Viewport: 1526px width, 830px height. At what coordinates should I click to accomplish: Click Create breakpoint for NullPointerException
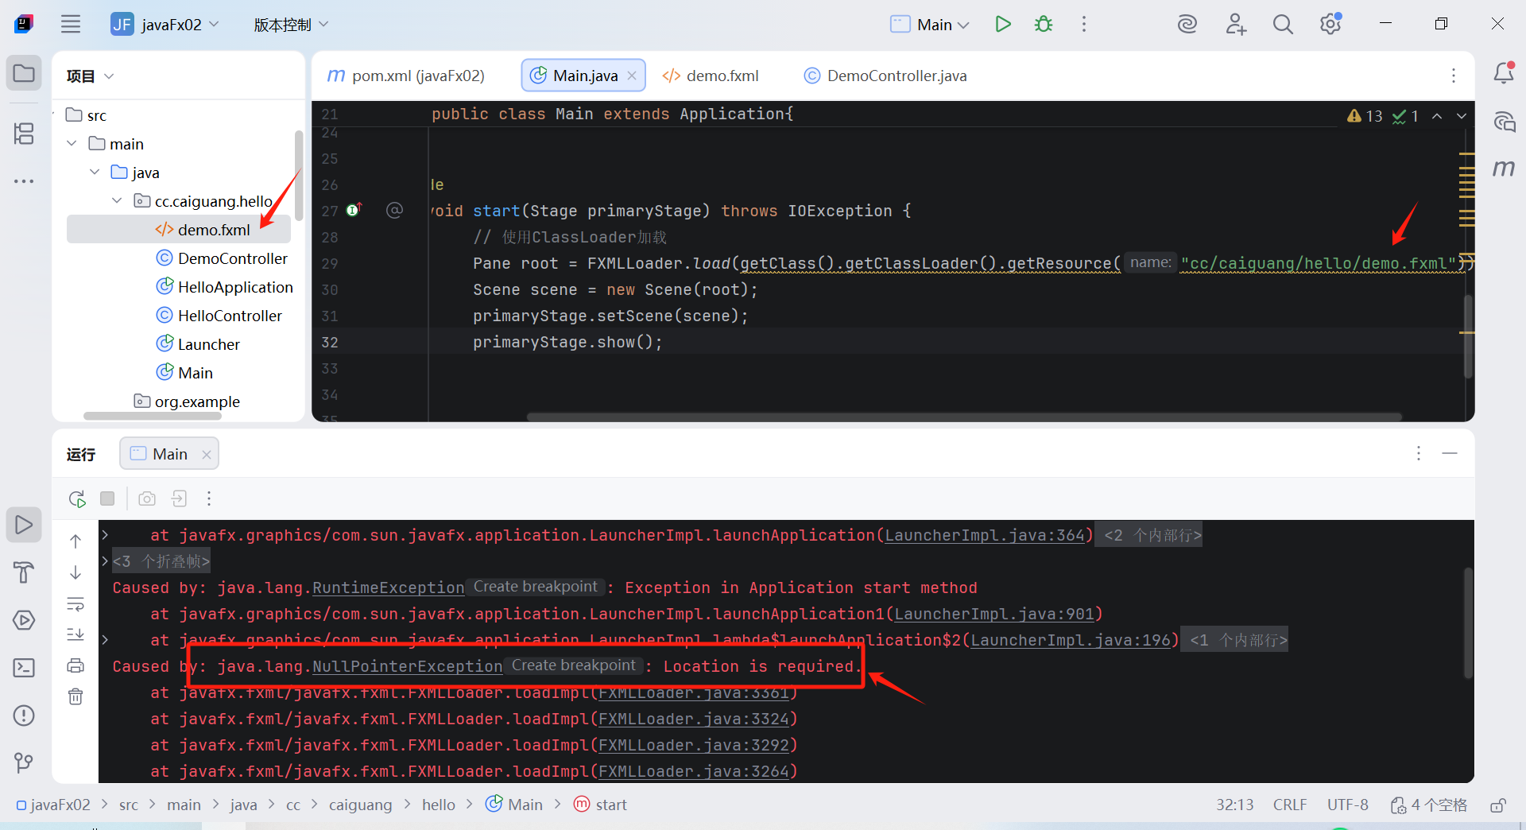(574, 665)
